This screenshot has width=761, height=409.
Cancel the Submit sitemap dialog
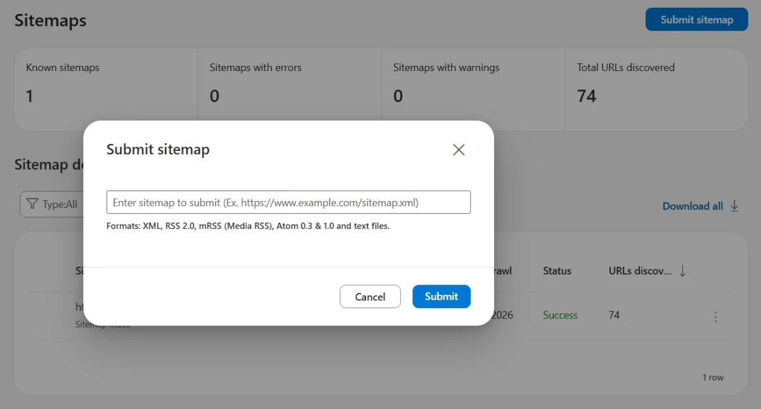[x=370, y=296]
